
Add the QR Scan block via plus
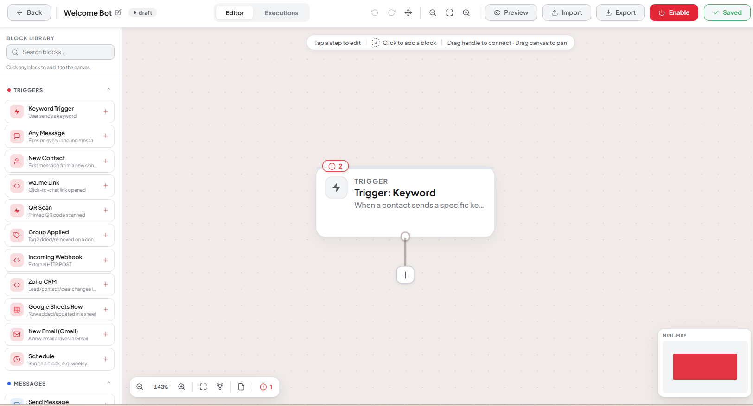click(x=106, y=211)
